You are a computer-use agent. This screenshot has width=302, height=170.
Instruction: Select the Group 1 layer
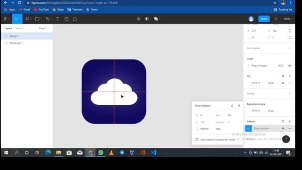coord(27,36)
